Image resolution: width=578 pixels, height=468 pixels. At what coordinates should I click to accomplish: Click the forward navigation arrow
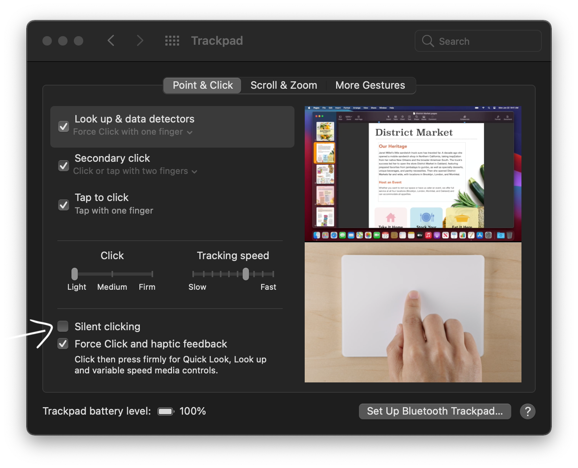(x=140, y=40)
